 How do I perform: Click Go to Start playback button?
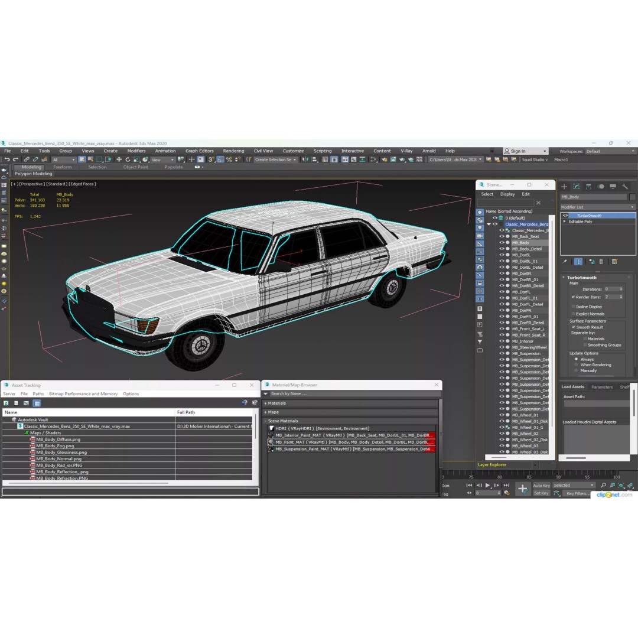click(x=469, y=485)
